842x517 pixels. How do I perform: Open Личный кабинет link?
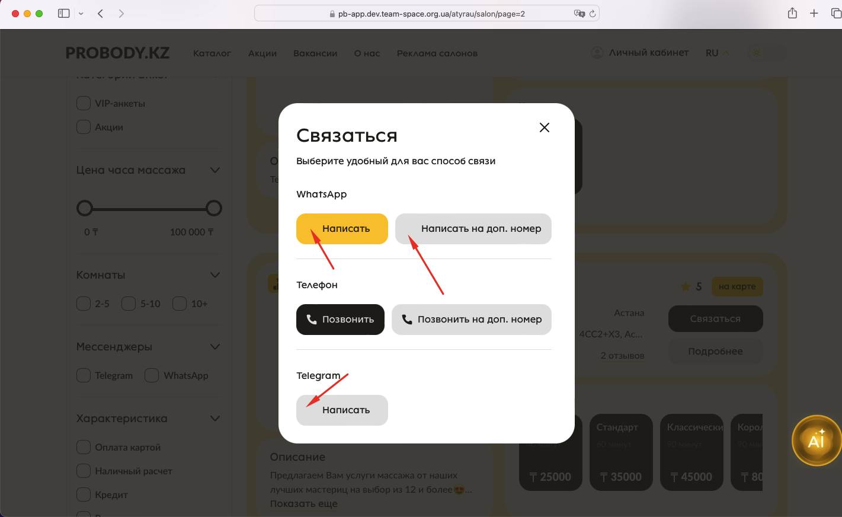click(x=649, y=53)
